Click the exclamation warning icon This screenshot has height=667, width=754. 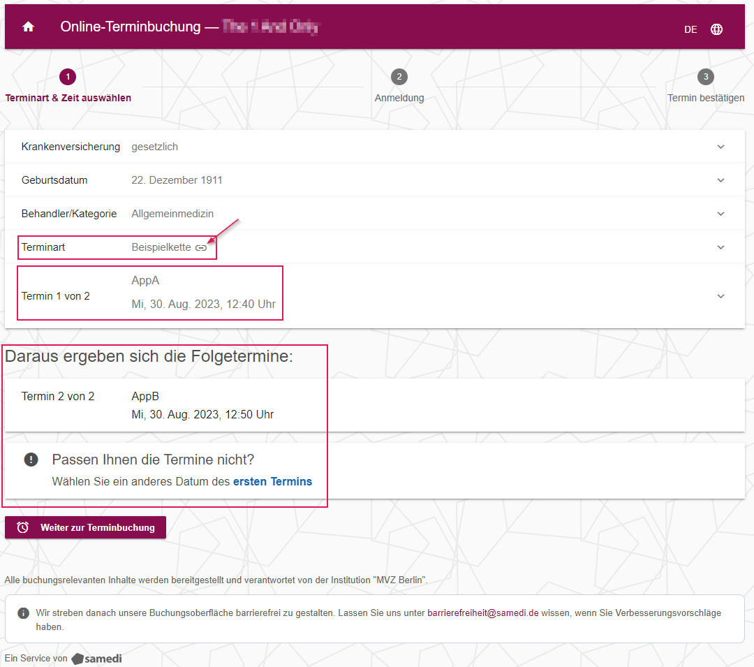(x=31, y=460)
